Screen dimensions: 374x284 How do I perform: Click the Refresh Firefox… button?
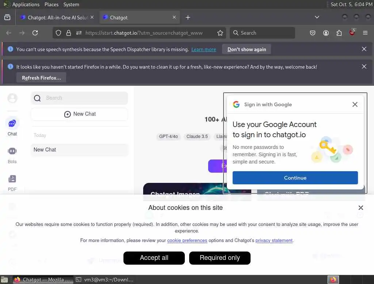41,78
